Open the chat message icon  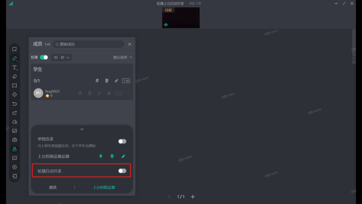[x=14, y=158]
